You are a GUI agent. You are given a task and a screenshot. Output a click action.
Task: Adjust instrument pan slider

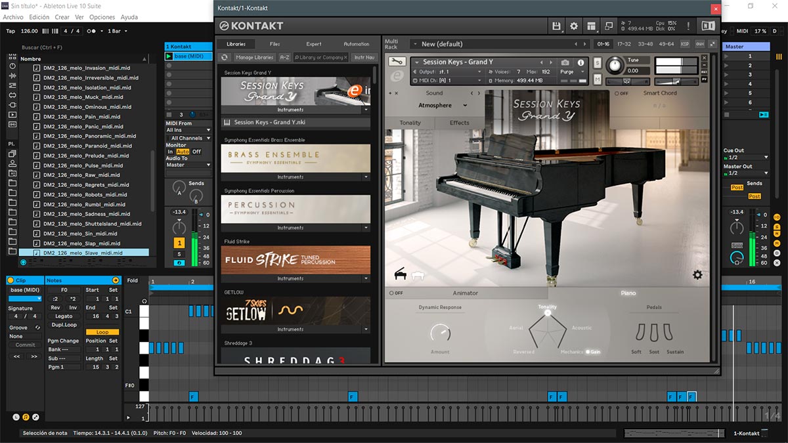point(626,81)
